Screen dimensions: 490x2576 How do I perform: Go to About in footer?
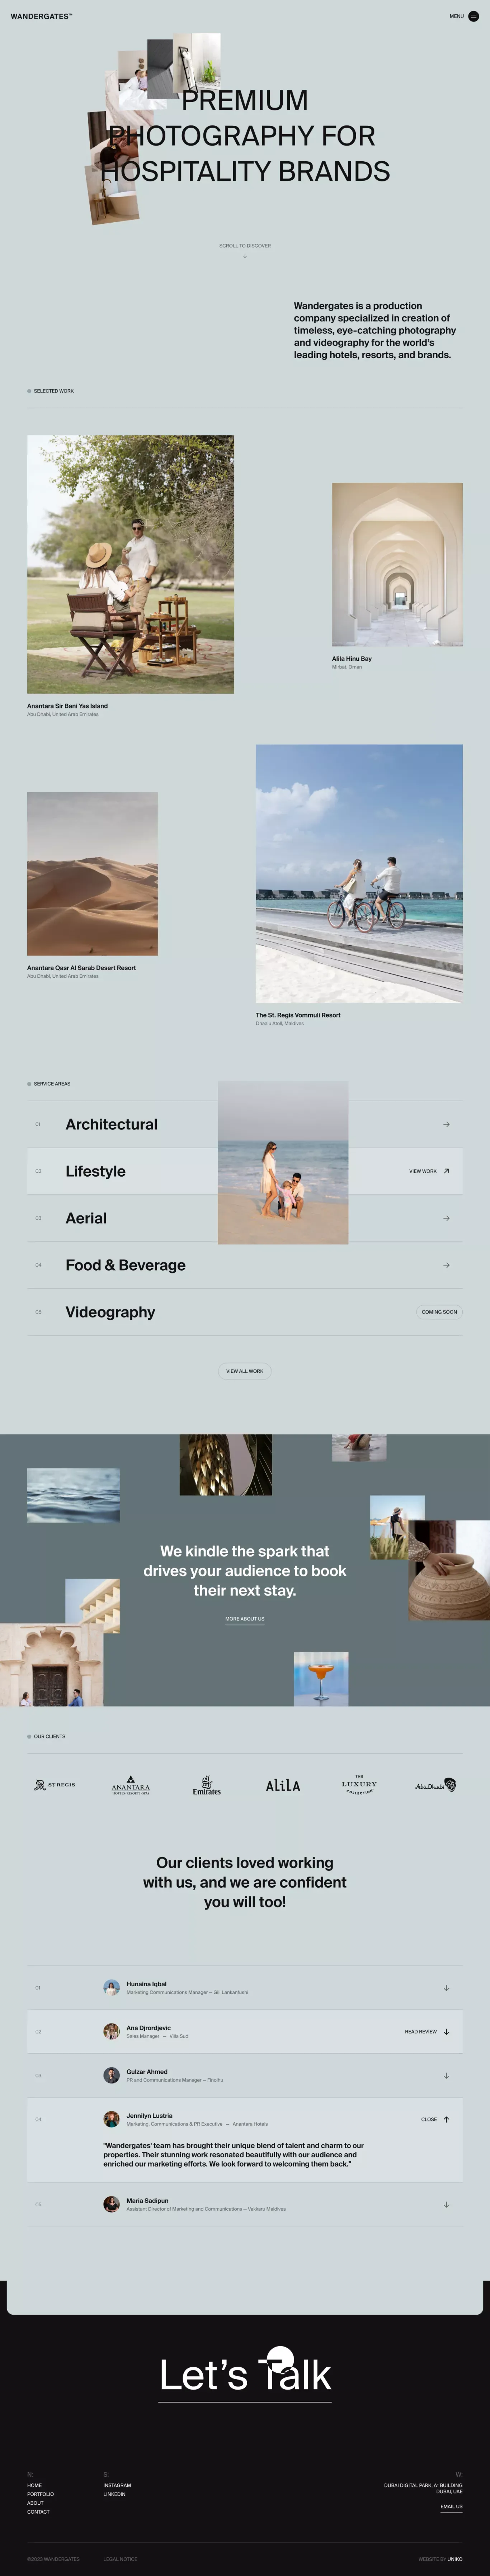pos(35,2503)
